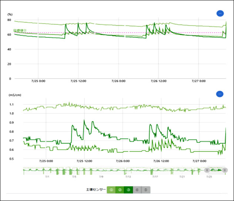
Task: Click the 7/27 0:00 label on the EC chart
Action: (x=199, y=161)
